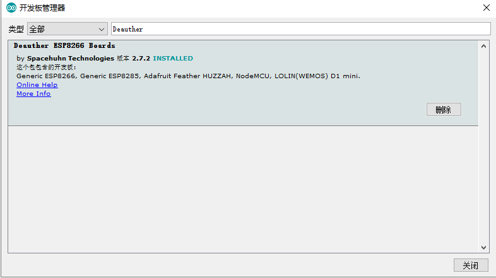The height and width of the screenshot is (278, 496).
Task: Click the vertical scrollbar track
Action: pyautogui.click(x=484, y=145)
